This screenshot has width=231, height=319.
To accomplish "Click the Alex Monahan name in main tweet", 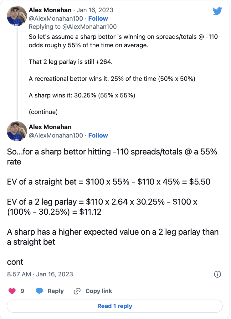I will click(50, 127).
